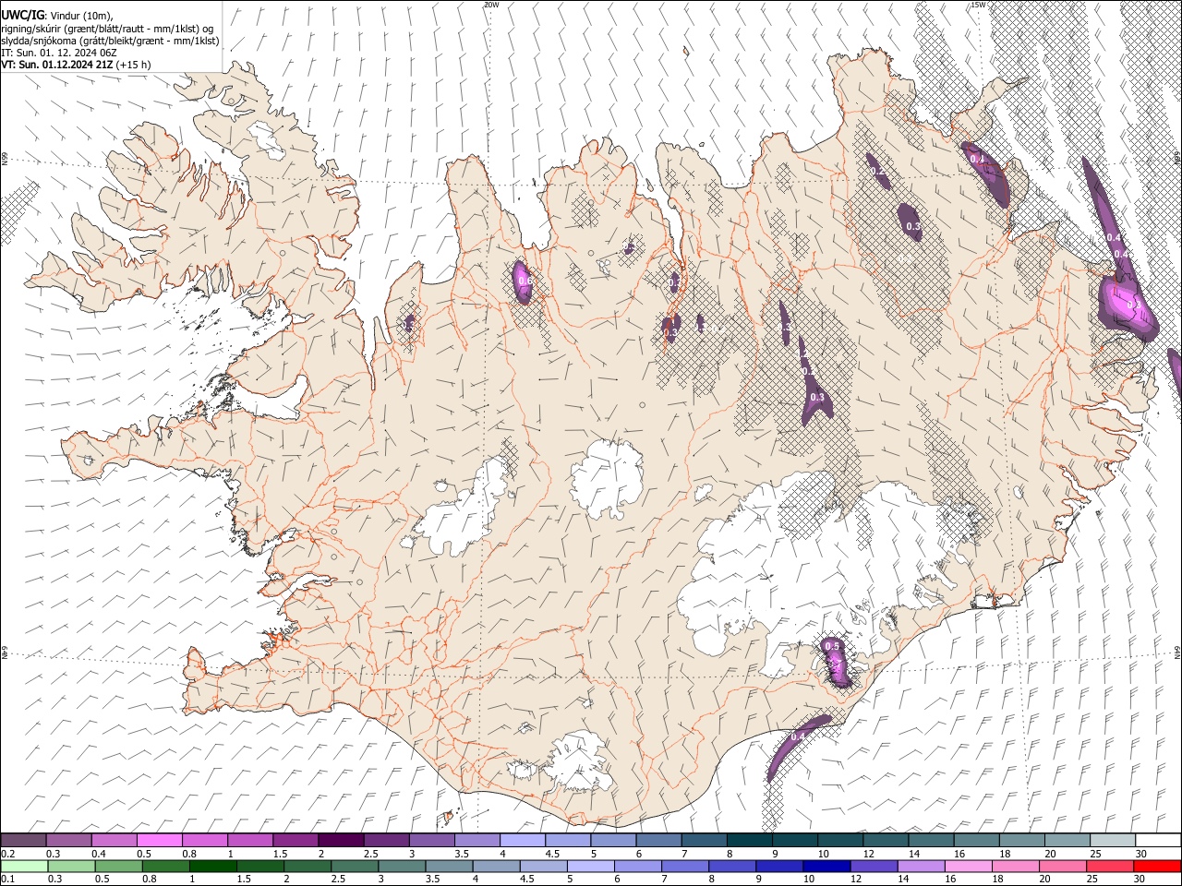Select the snow legend swatch labeled 12
The width and height of the screenshot is (1182, 886).
tap(886, 840)
